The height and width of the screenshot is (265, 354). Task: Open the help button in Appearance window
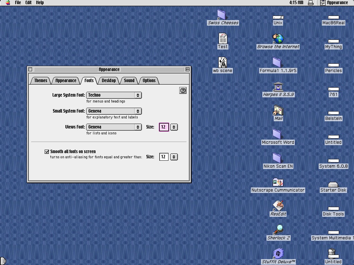point(183,90)
